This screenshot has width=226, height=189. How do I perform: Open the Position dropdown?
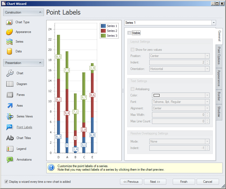pos(207,56)
